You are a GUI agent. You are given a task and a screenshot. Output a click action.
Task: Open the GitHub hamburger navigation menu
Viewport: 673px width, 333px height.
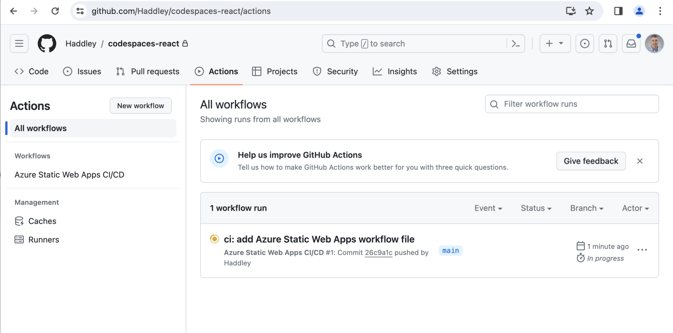coord(19,44)
